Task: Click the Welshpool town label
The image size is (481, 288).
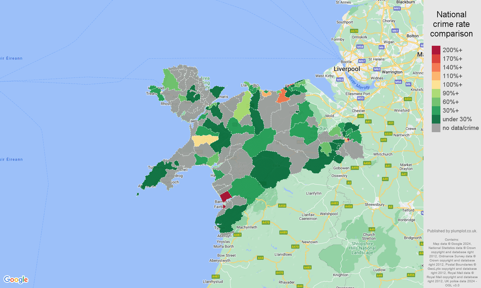Action: (329, 214)
